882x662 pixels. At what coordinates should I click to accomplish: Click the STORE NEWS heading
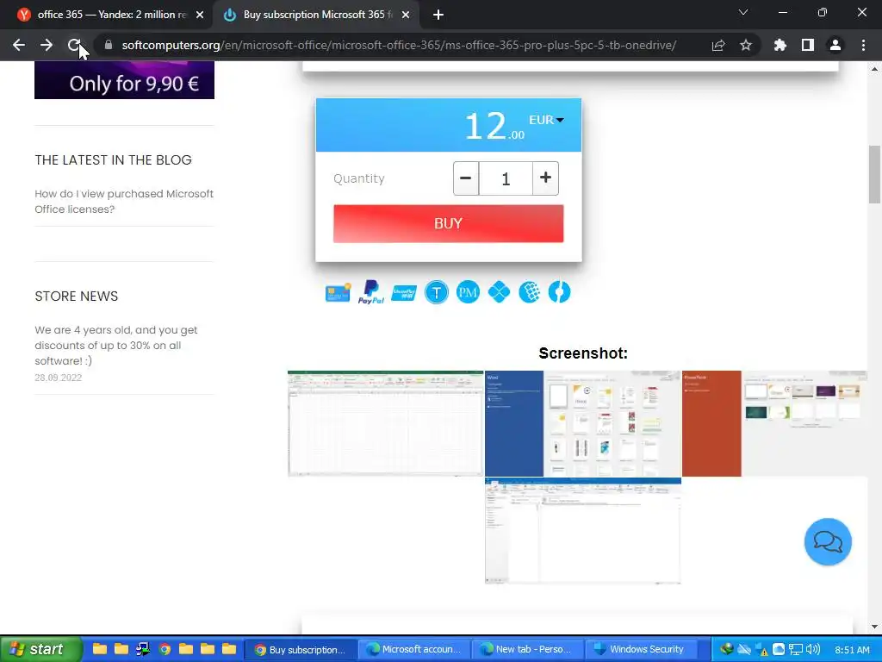point(77,297)
